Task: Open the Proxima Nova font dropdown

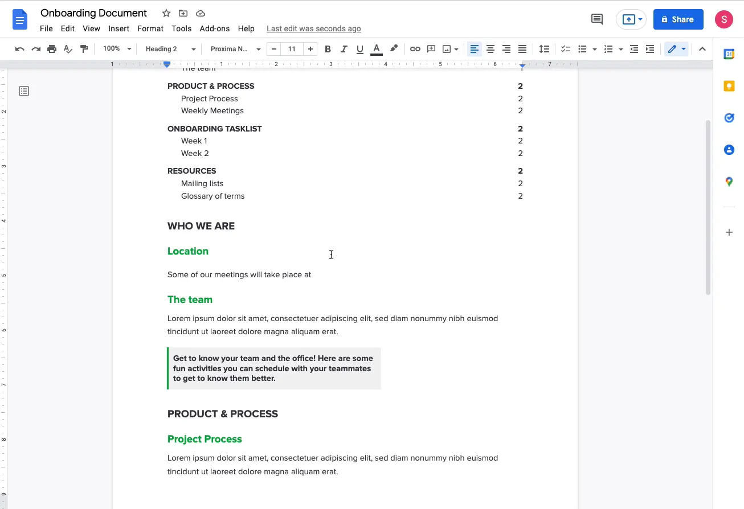Action: pyautogui.click(x=235, y=49)
